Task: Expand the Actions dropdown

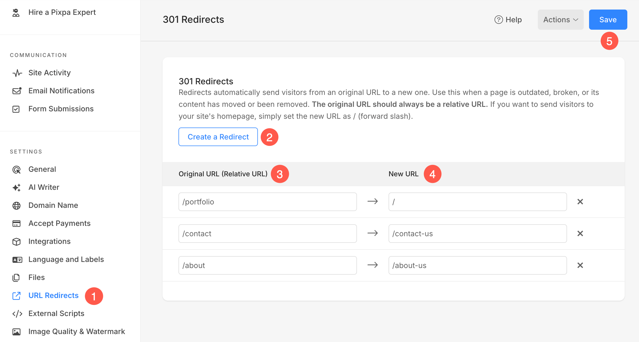Action: 560,20
